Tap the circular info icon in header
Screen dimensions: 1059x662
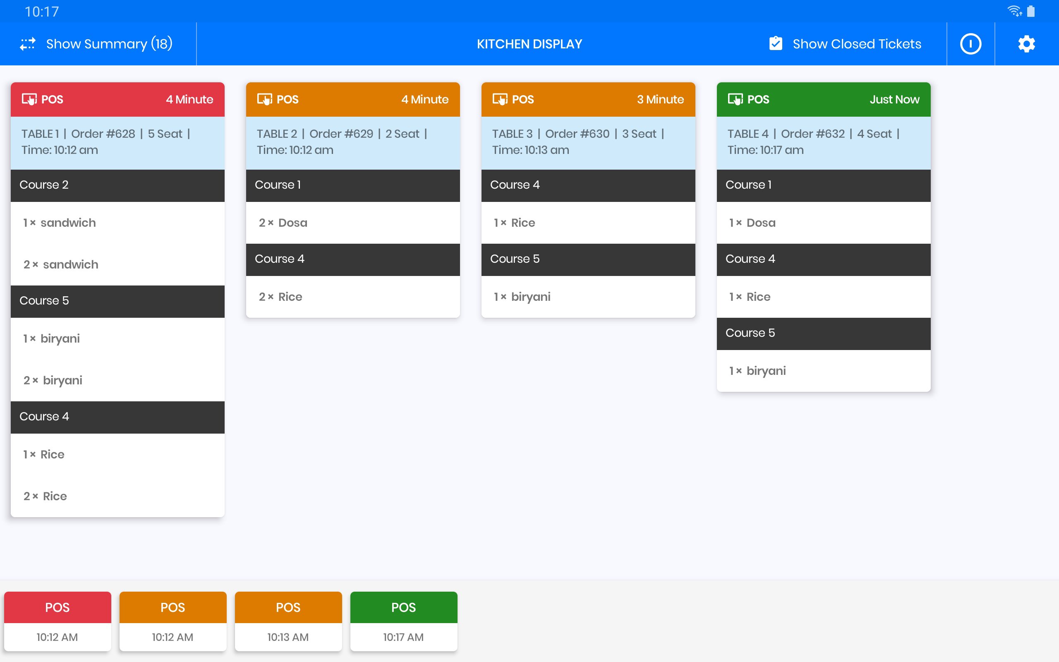click(970, 44)
